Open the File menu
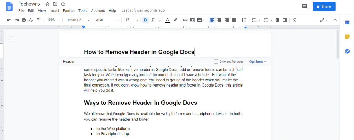This screenshot has width=354, height=140. (x=21, y=11)
